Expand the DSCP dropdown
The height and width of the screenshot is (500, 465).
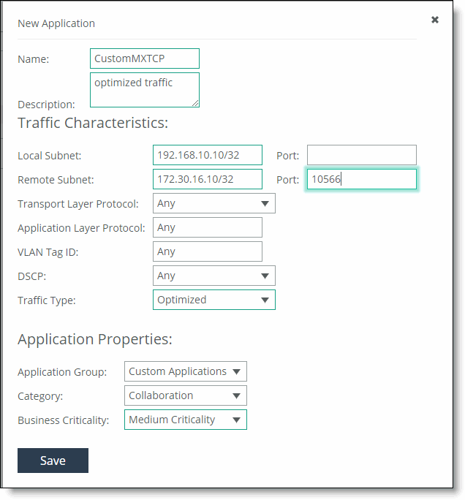(213, 276)
